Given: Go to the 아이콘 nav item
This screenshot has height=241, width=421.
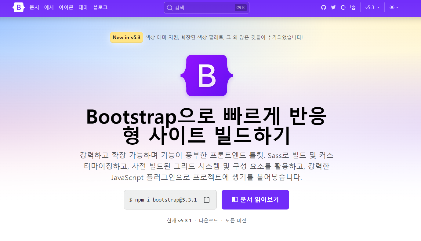Looking at the screenshot, I should point(66,7).
